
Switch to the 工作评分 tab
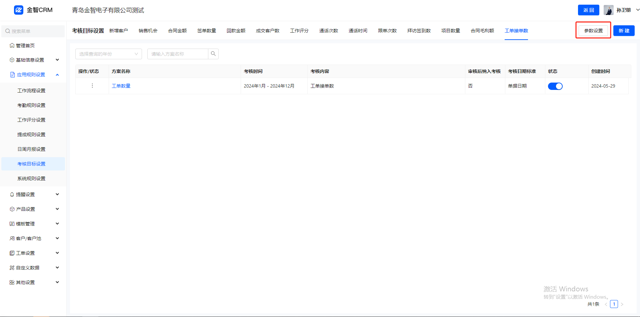pyautogui.click(x=299, y=31)
